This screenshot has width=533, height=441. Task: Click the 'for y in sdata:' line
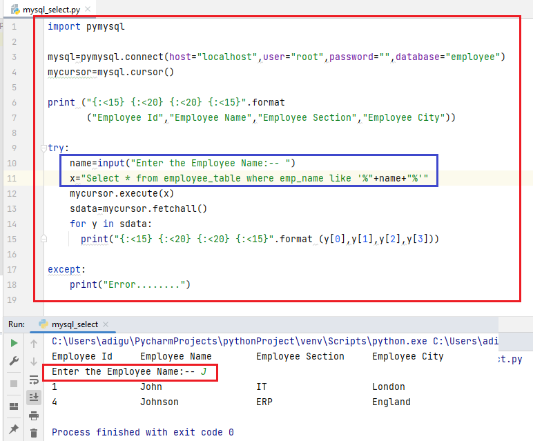click(111, 224)
